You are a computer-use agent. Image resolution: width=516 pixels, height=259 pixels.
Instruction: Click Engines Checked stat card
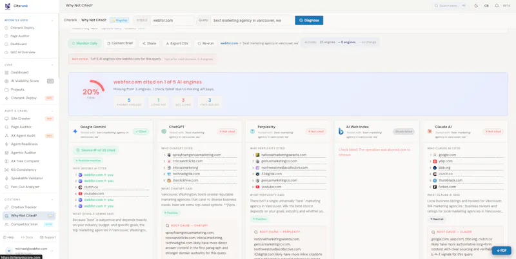129,102
